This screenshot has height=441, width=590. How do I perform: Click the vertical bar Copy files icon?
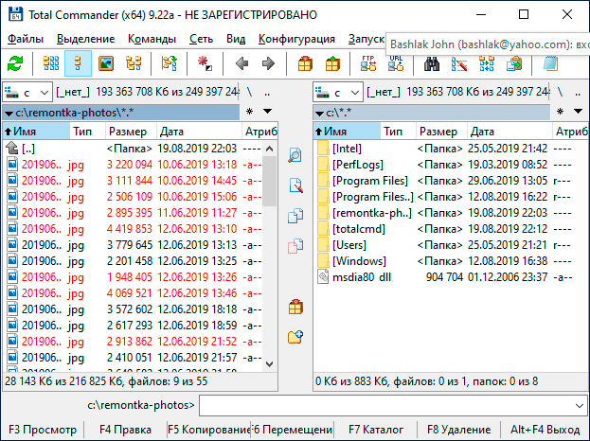point(295,216)
